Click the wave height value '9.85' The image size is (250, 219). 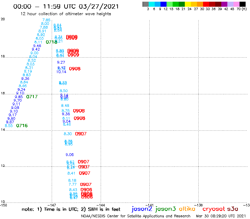coord(19,97)
